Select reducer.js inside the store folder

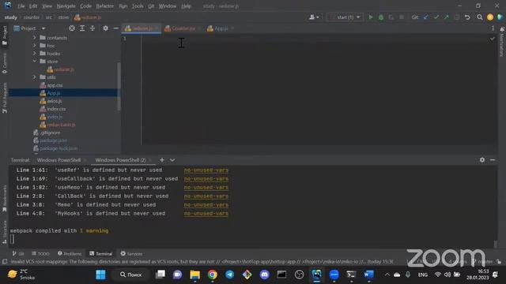point(64,69)
